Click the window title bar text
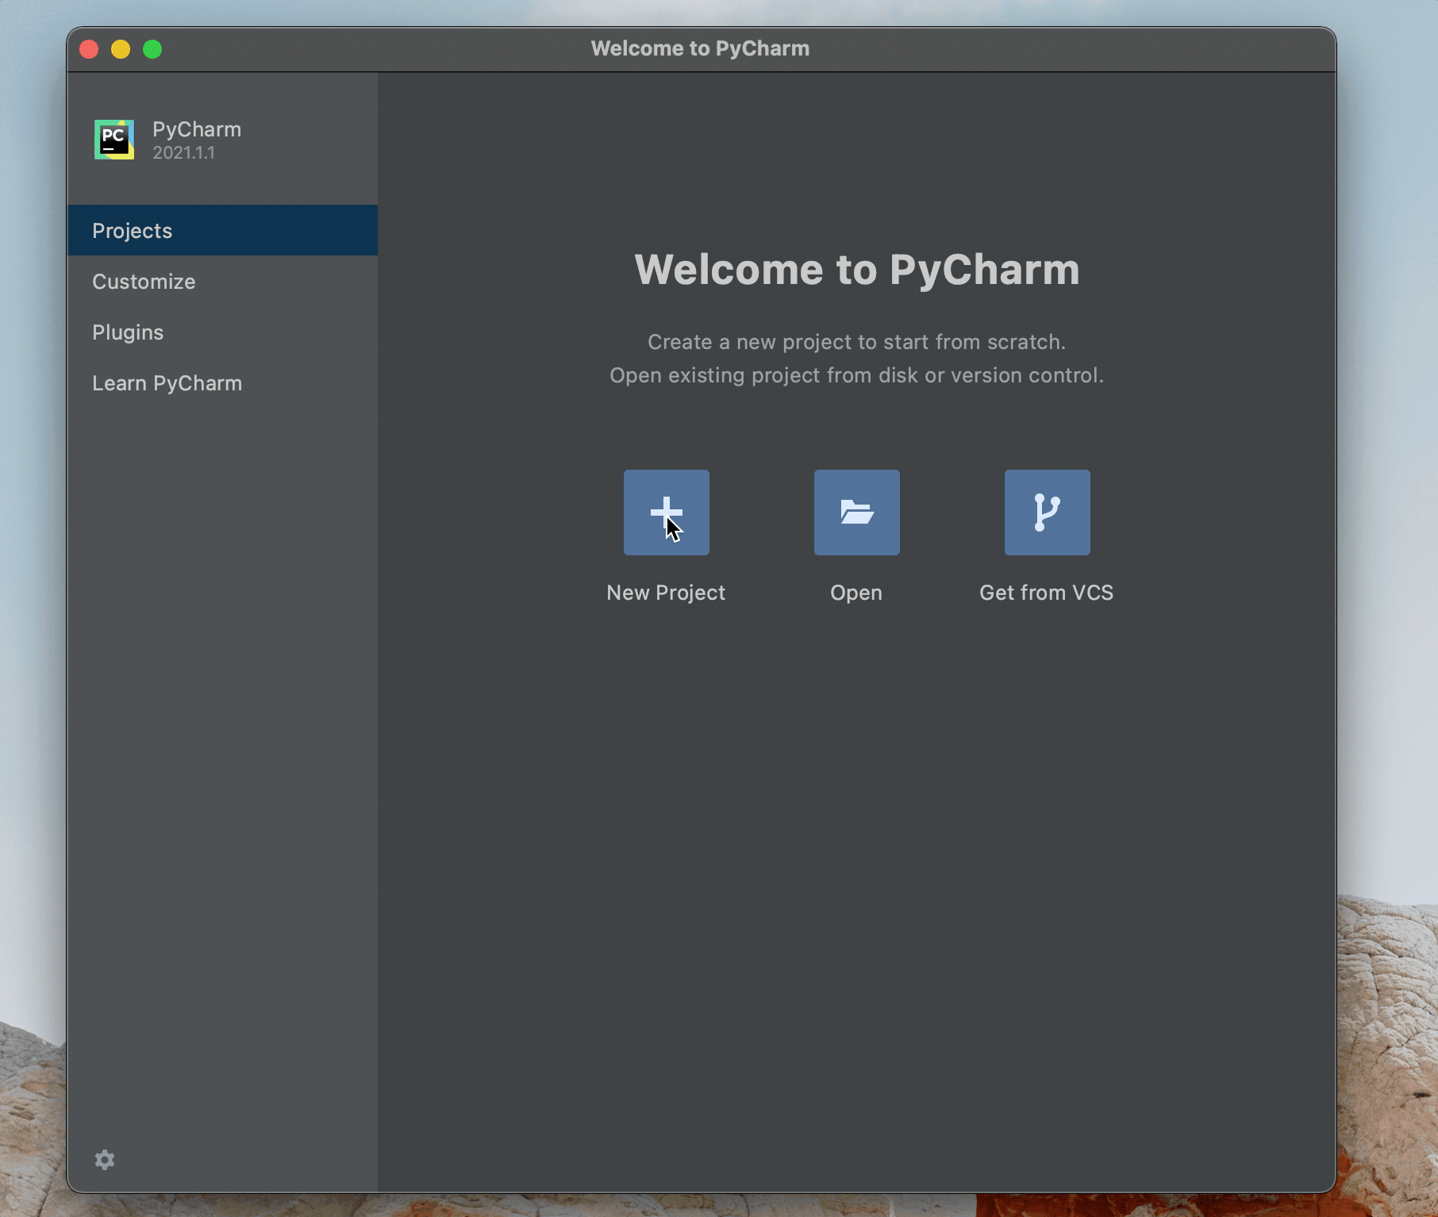 pos(700,48)
